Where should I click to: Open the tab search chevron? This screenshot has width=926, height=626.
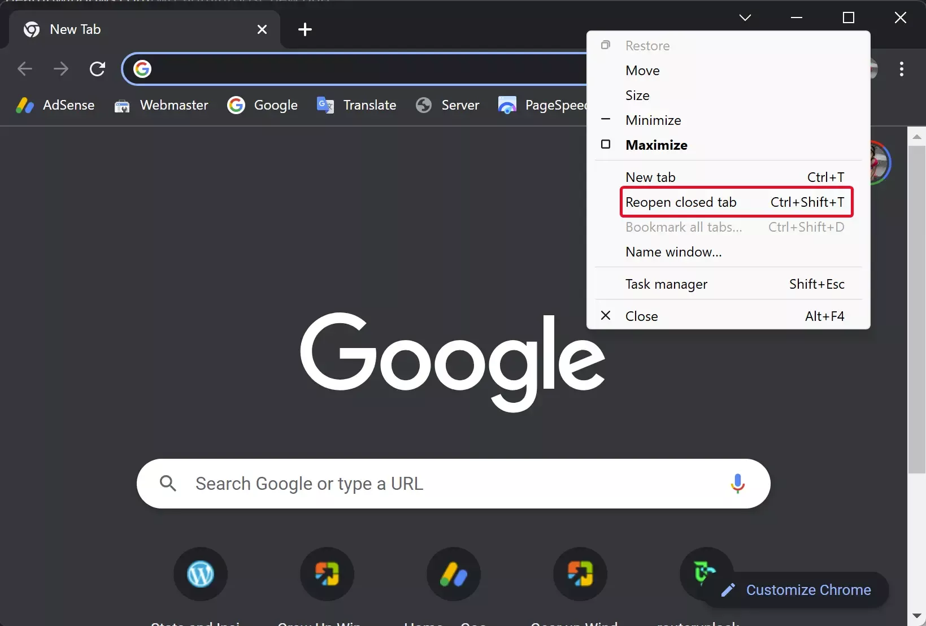point(745,18)
